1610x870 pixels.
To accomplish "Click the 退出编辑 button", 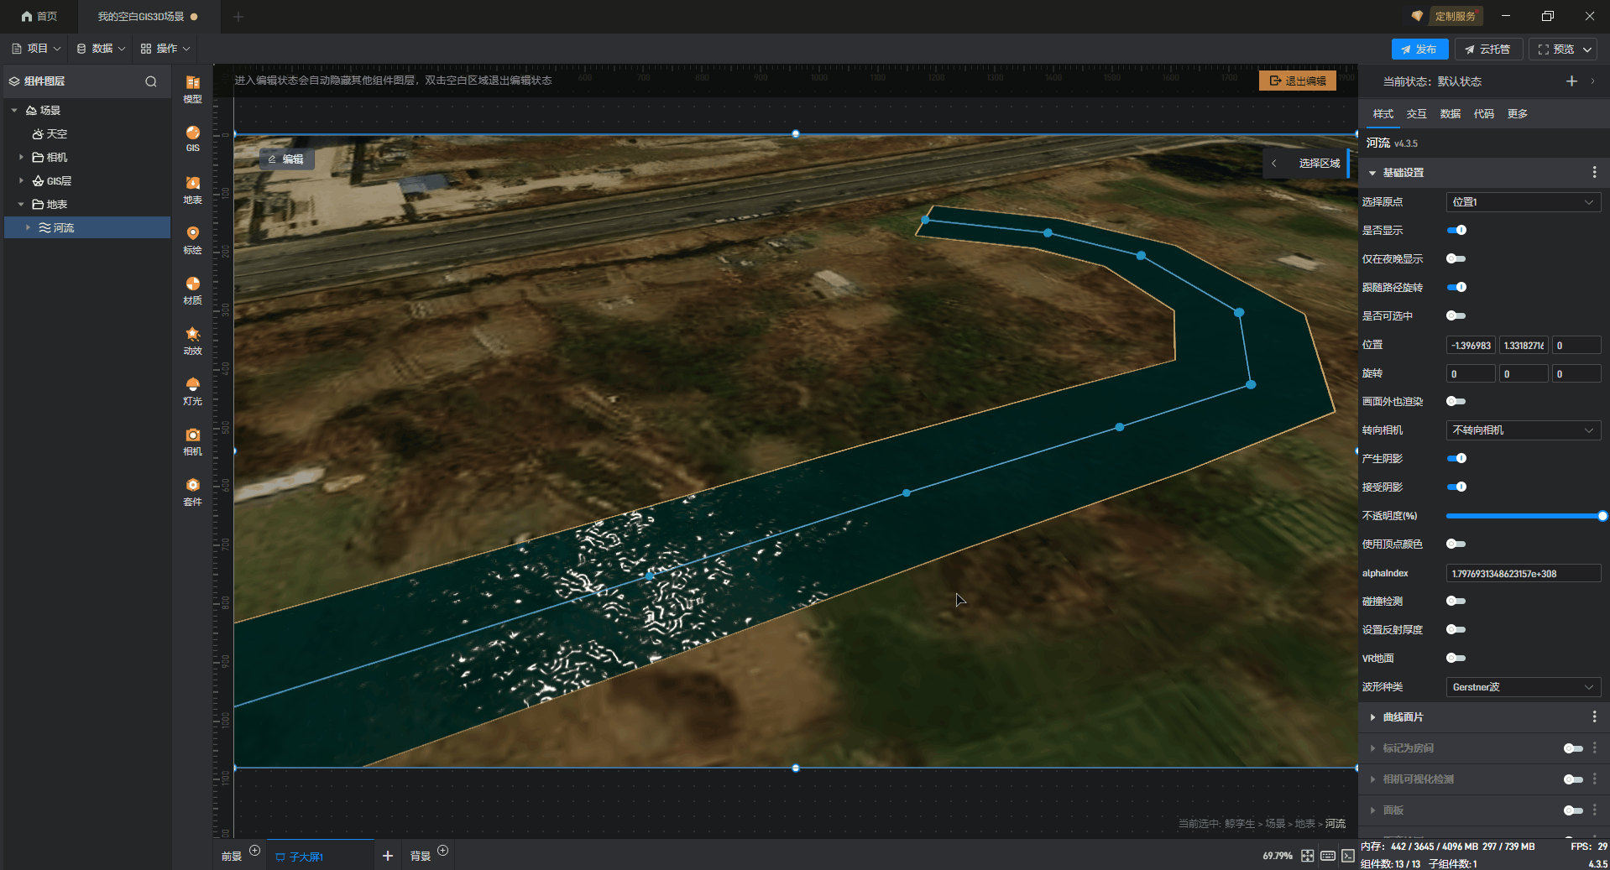I will [1297, 81].
